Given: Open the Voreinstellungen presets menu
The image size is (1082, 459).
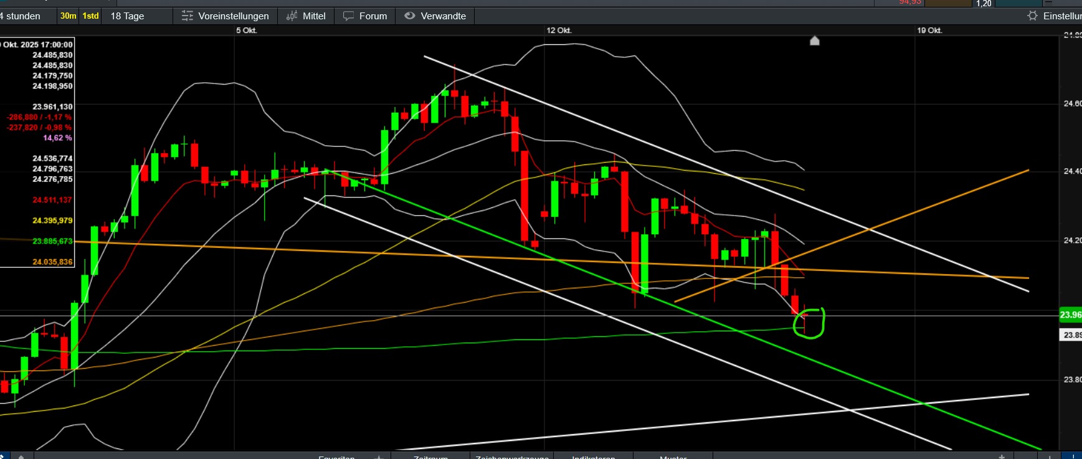Looking at the screenshot, I should (x=225, y=16).
